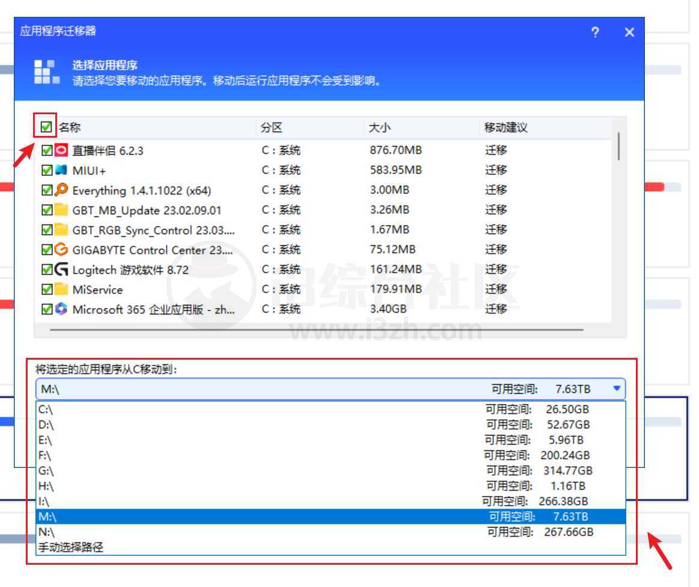Screen dimensions: 699x587
Task: Click the 选择应用程序 header grid icon
Action: [x=47, y=72]
